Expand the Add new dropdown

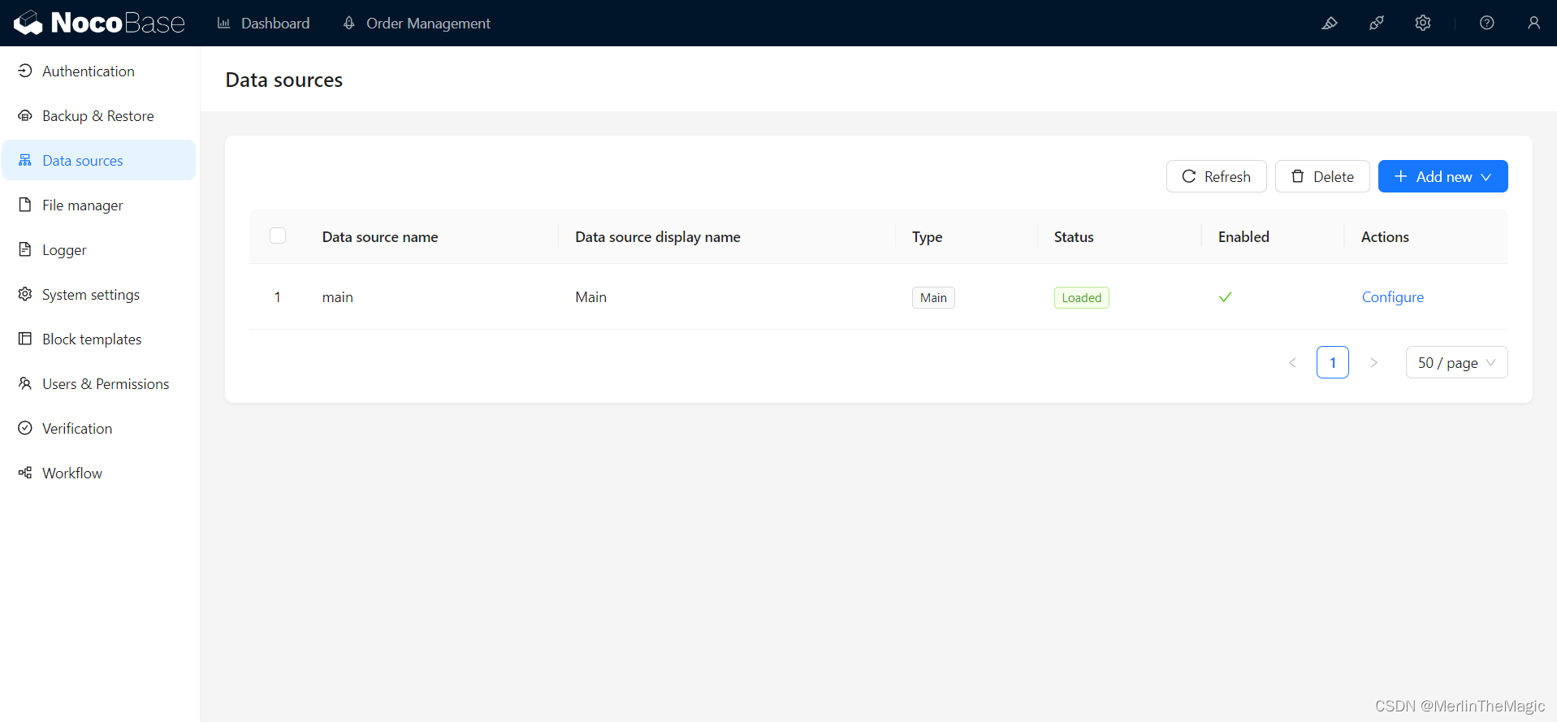pyautogui.click(x=1442, y=176)
